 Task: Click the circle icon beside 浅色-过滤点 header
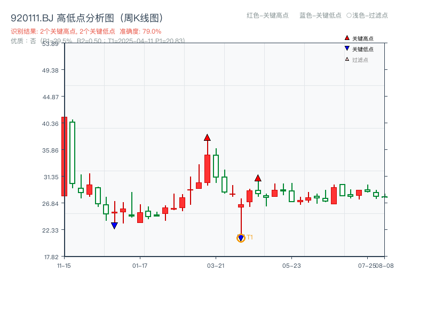tap(349, 16)
